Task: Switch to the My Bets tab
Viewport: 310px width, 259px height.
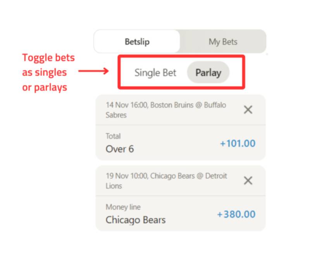Action: coord(223,42)
